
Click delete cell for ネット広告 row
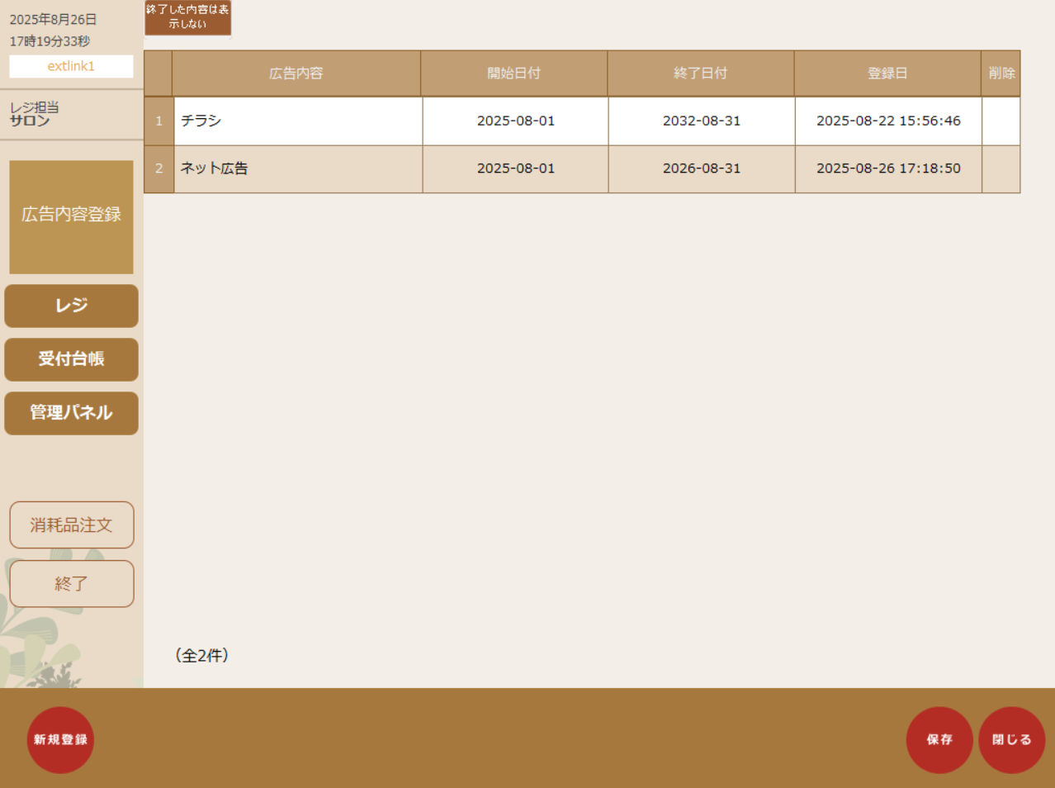1001,169
